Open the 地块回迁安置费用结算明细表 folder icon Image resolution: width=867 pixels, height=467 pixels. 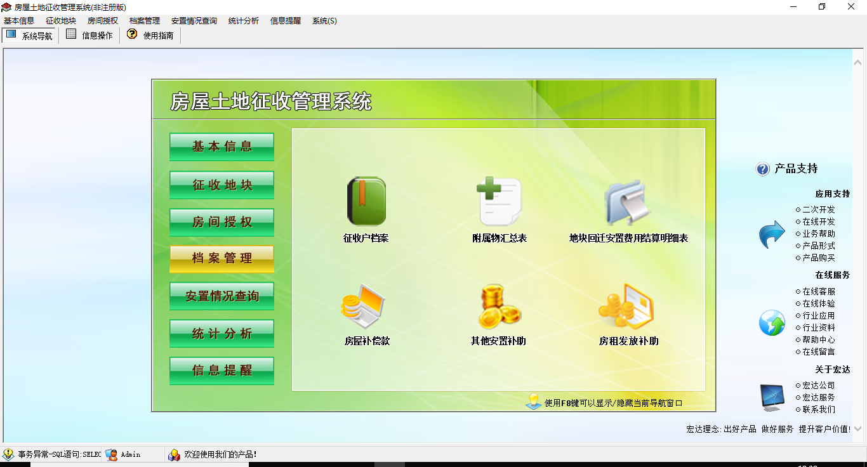(x=626, y=202)
